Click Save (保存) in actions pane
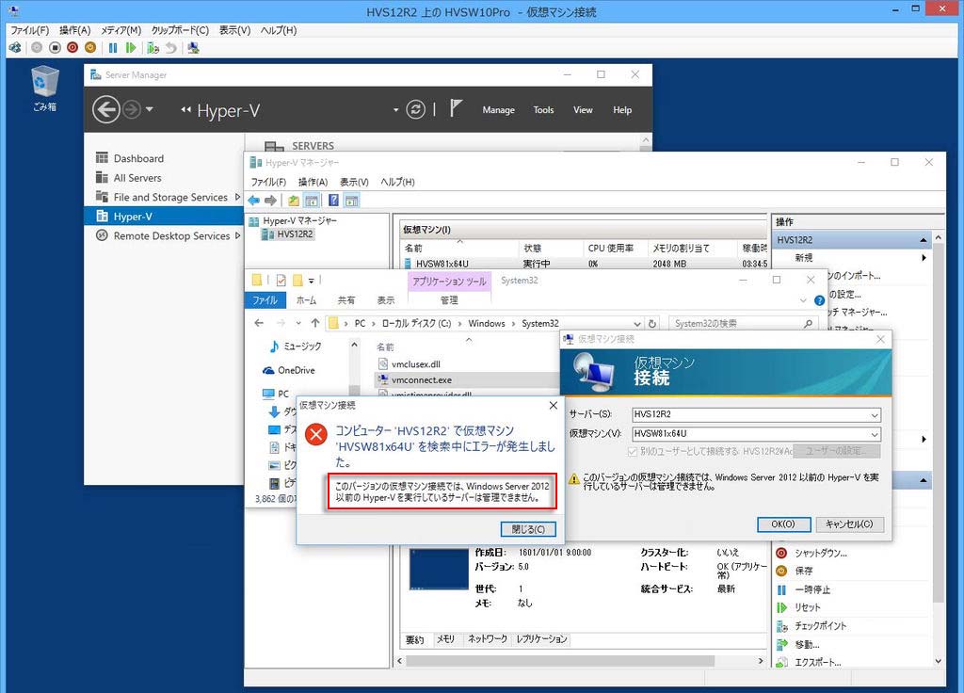Screen dimensions: 964x693 804,572
